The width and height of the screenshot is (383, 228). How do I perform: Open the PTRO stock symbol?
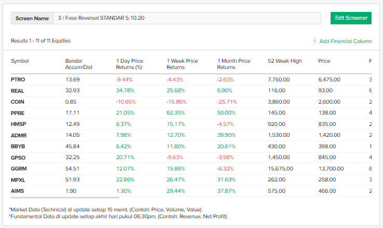pos(18,79)
